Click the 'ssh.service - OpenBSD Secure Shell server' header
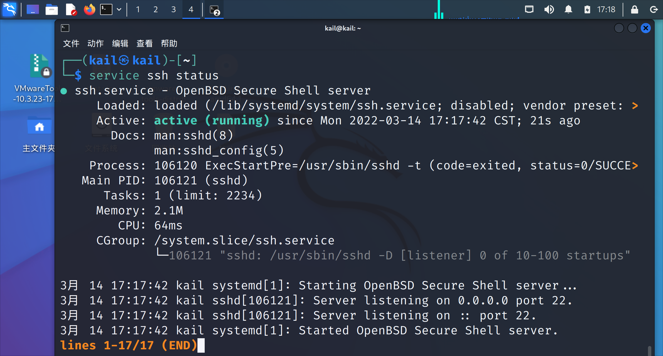This screenshot has width=663, height=356. click(x=223, y=91)
